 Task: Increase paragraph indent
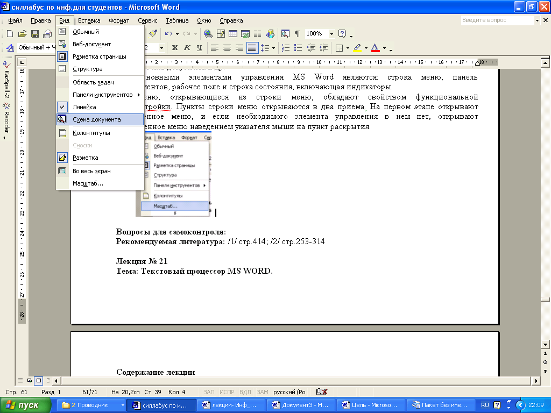tap(323, 48)
